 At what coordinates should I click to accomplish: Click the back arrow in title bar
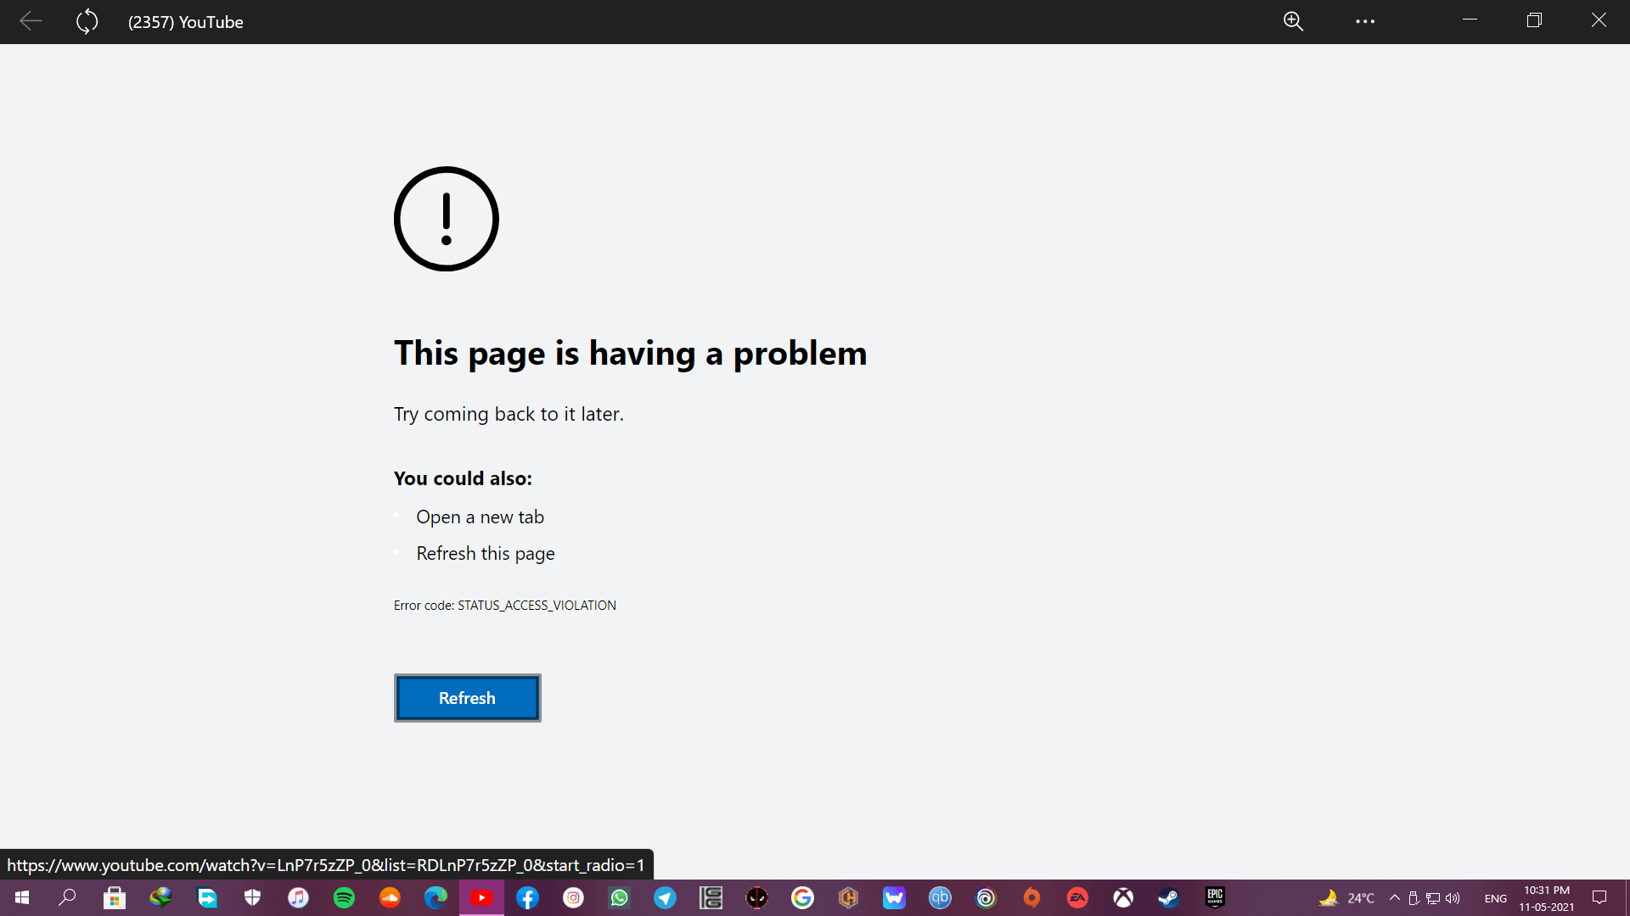coord(31,21)
